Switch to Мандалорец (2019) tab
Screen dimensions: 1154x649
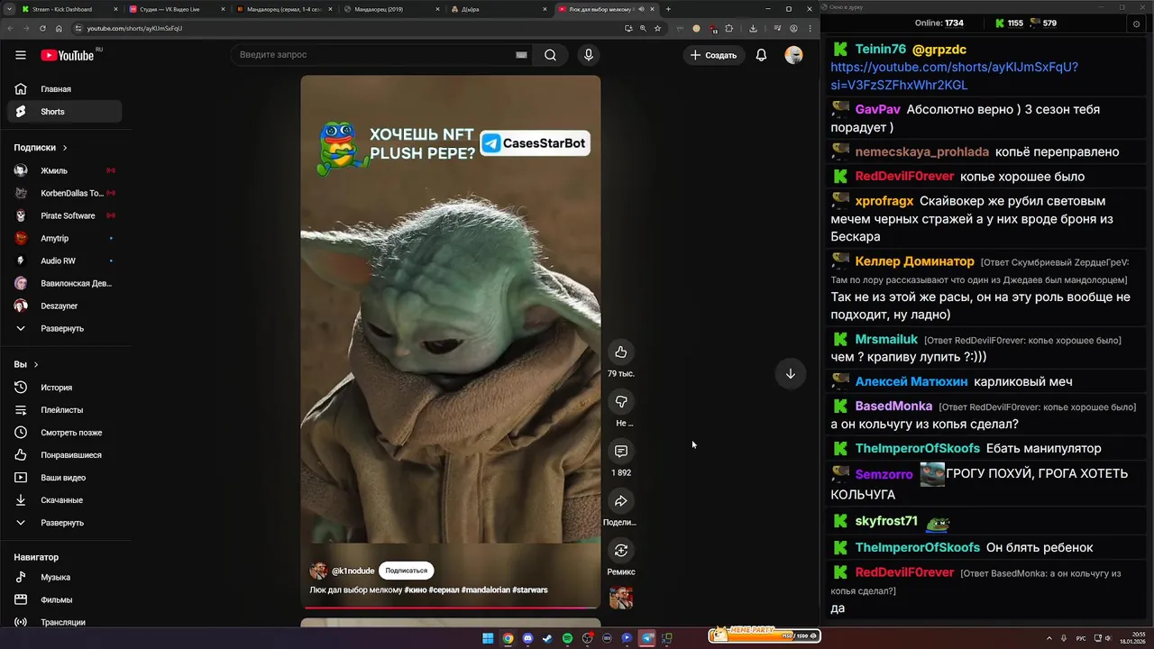tap(390, 9)
